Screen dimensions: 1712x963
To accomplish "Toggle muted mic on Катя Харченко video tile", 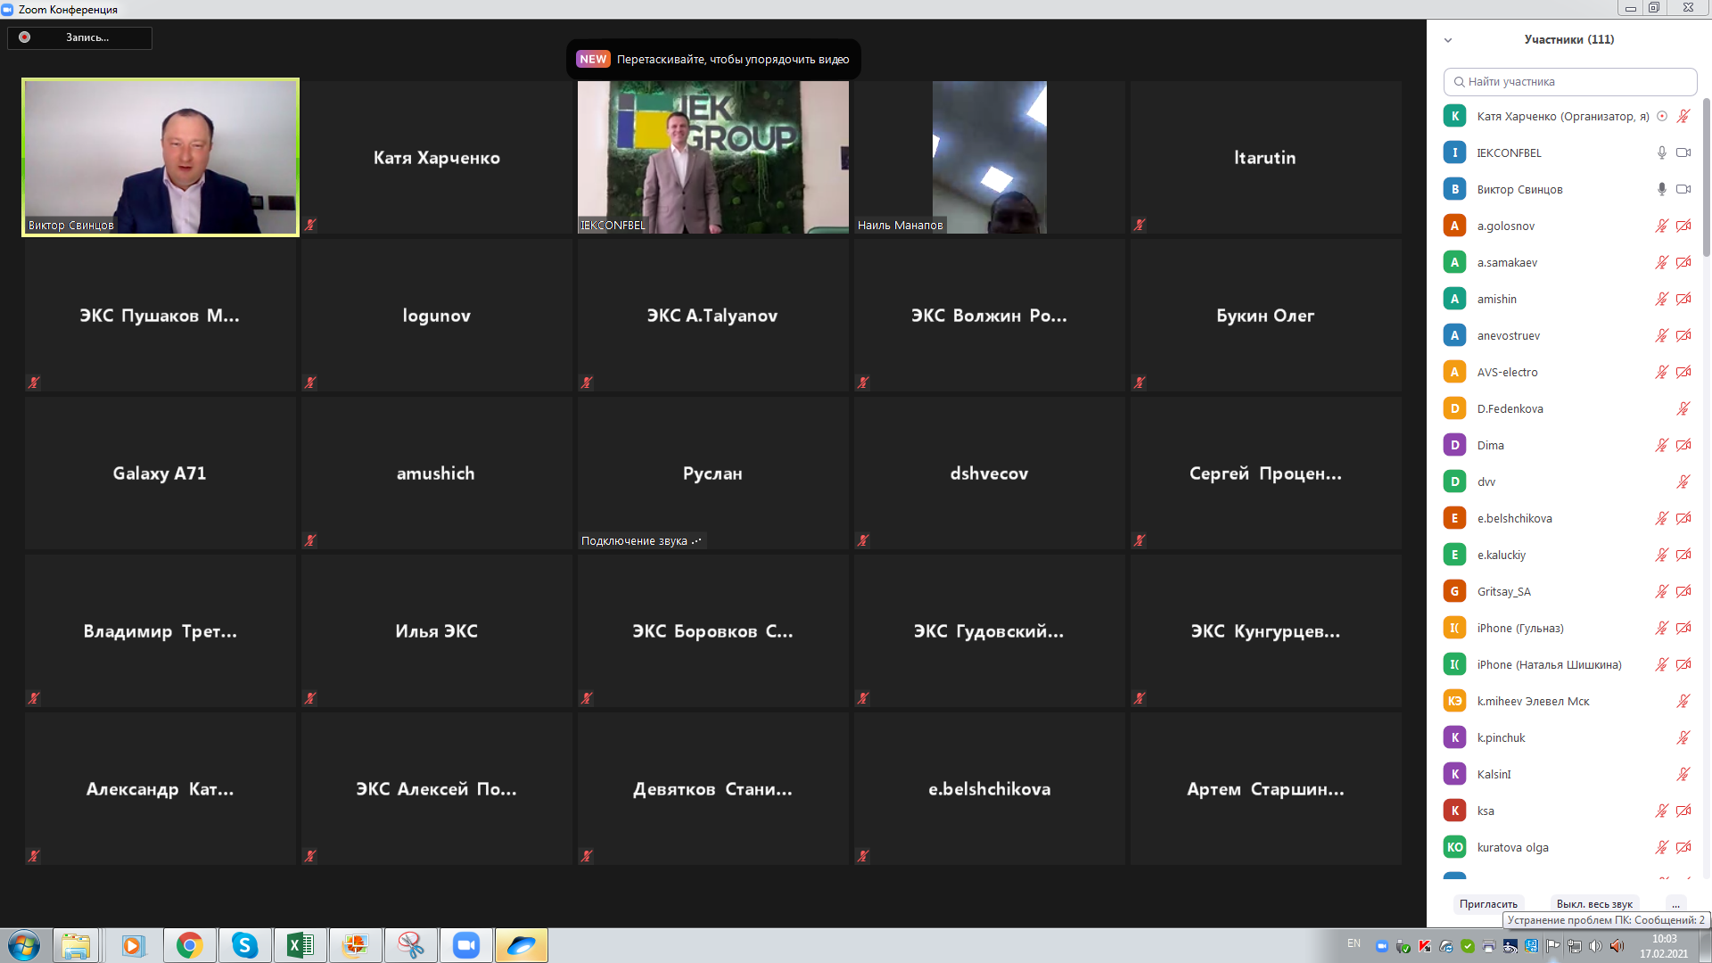I will point(310,225).
